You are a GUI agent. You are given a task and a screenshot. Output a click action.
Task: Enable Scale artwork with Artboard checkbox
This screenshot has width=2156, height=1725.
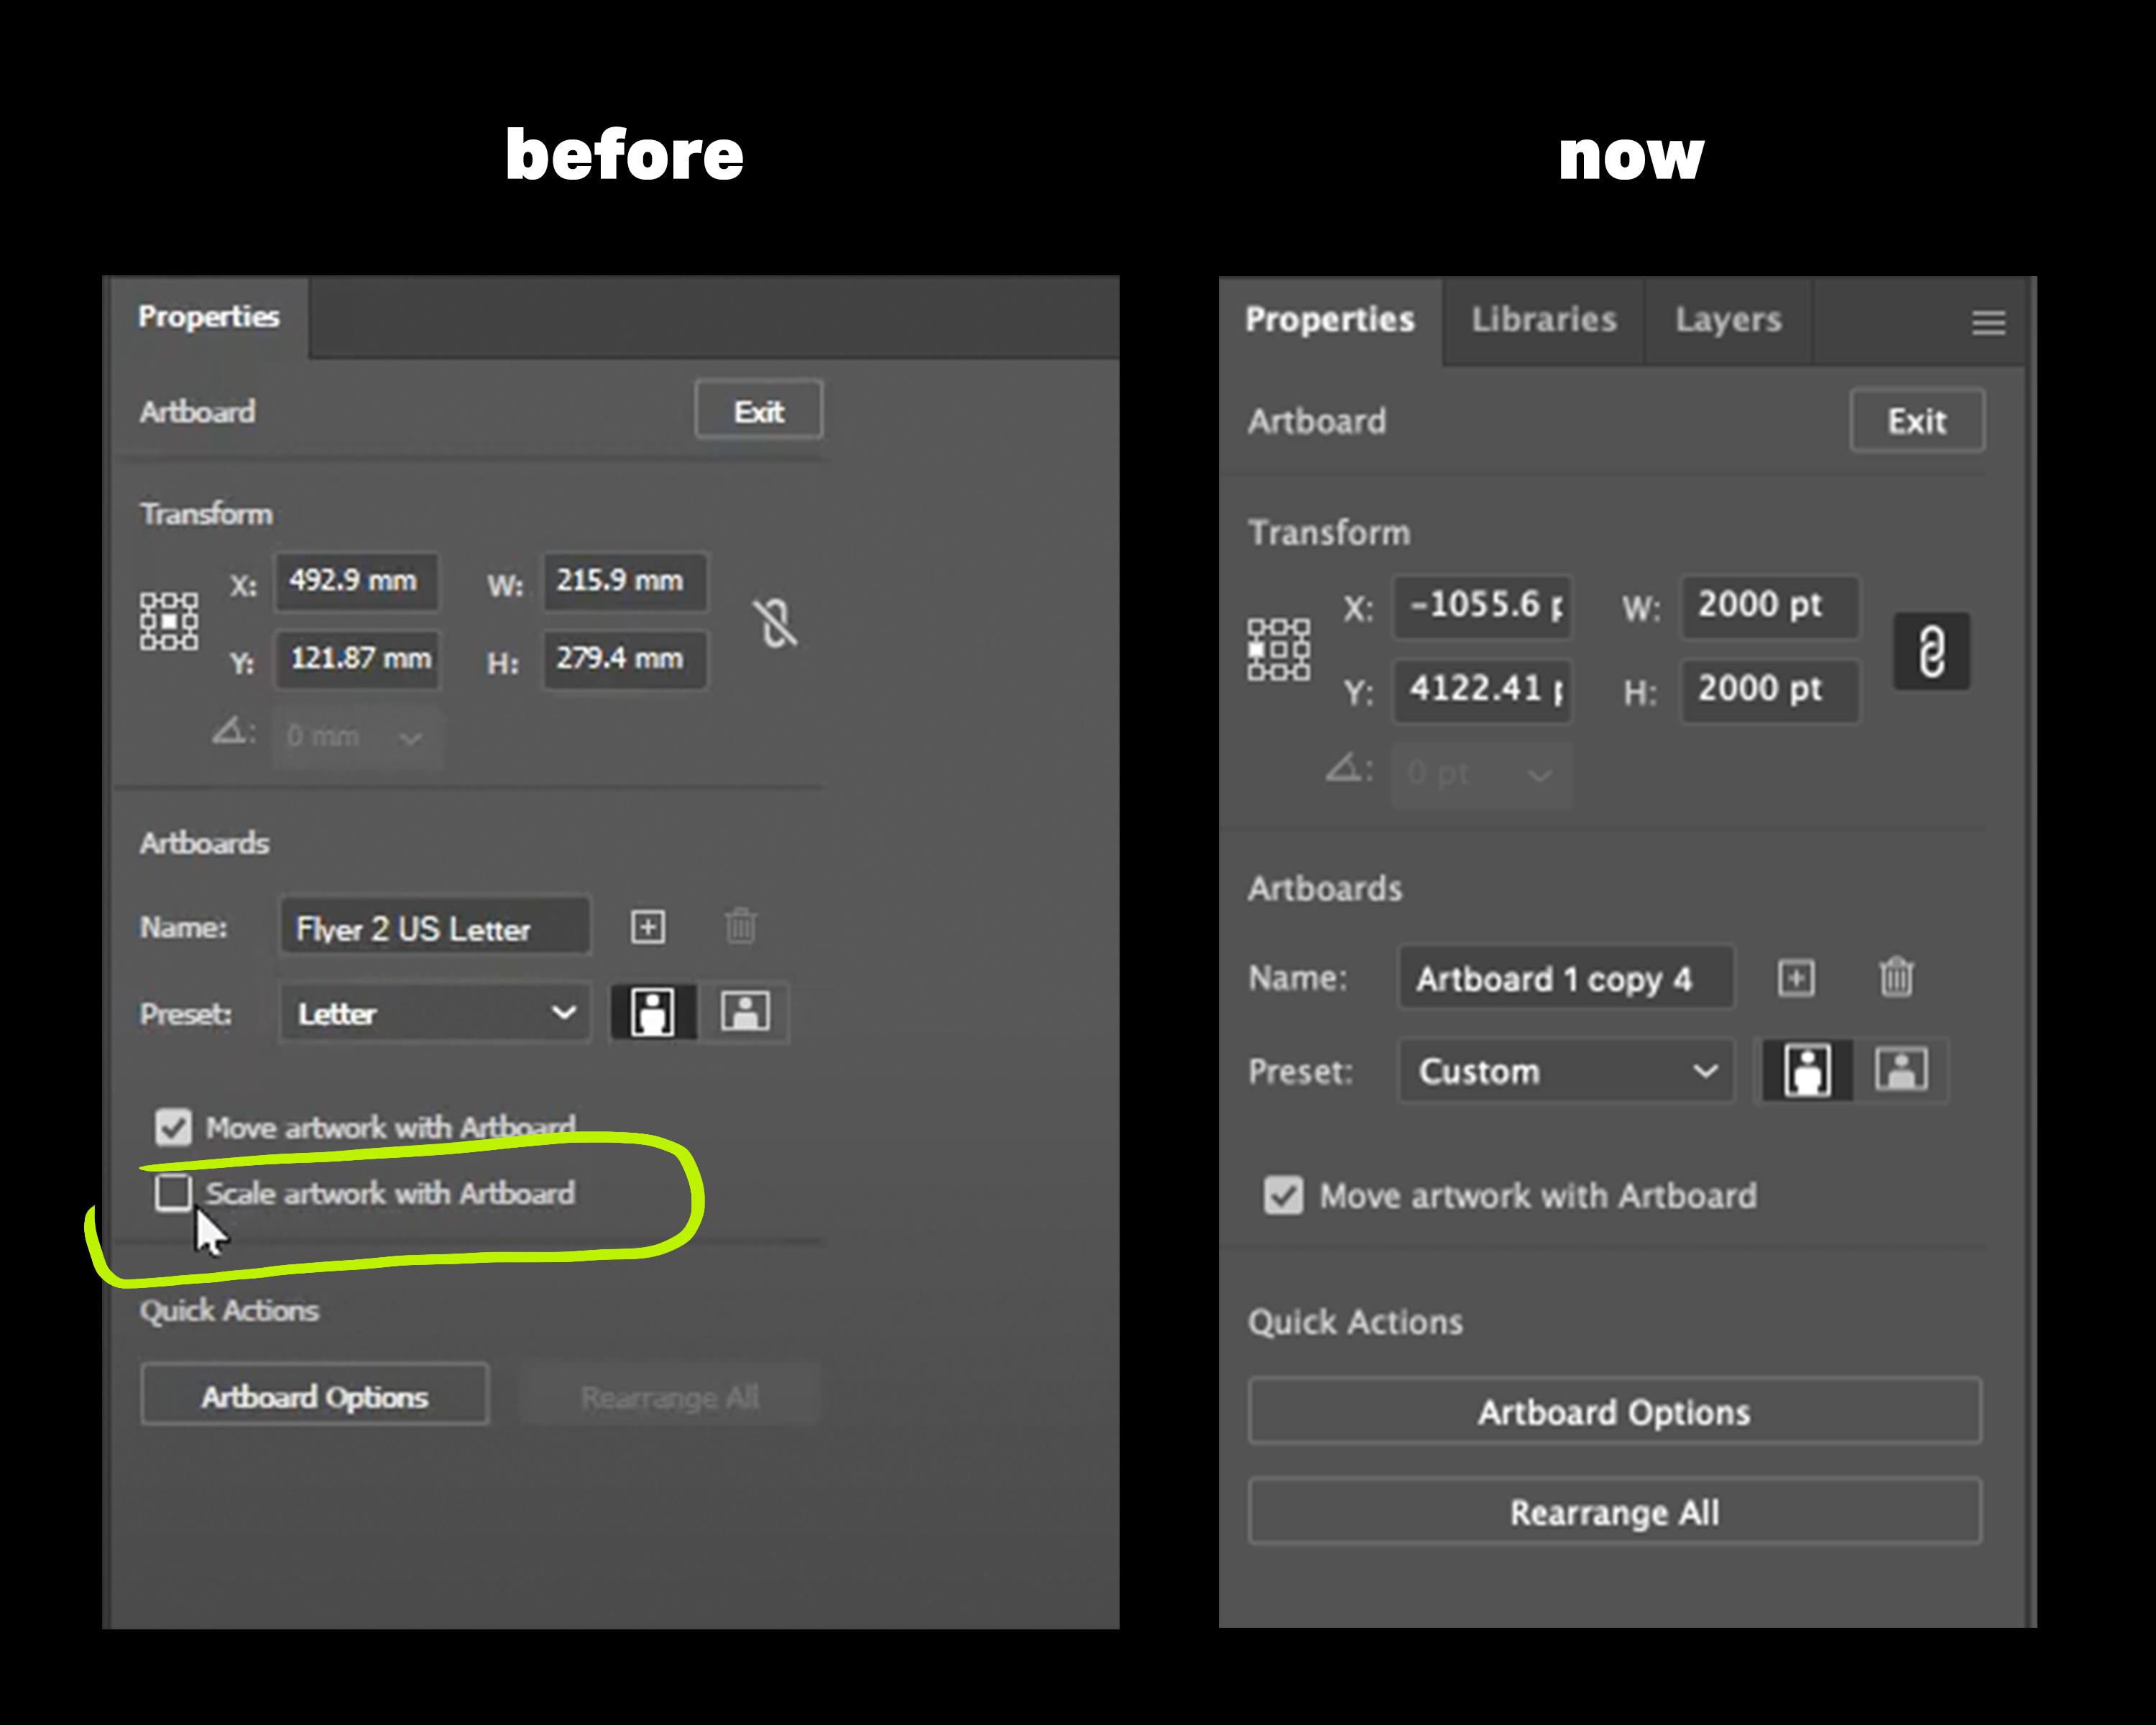coord(173,1192)
